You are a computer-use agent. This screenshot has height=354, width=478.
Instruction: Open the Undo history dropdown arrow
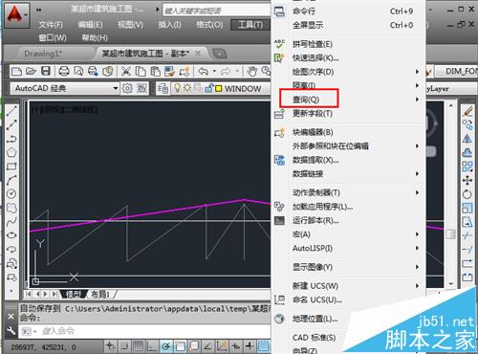(x=214, y=71)
